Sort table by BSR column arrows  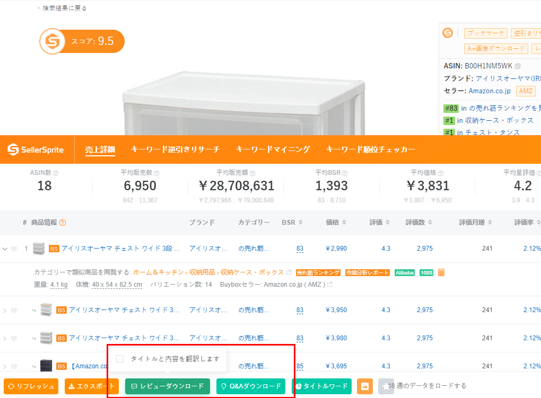coord(301,223)
